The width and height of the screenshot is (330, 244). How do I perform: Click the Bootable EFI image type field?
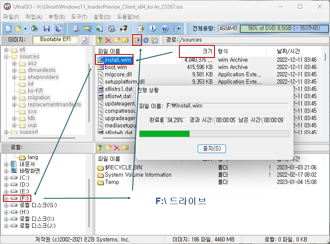point(55,39)
